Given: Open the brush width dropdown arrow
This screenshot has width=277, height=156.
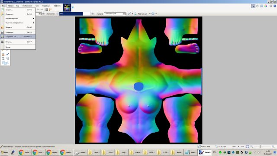Looking at the screenshot, I should 40,14.
